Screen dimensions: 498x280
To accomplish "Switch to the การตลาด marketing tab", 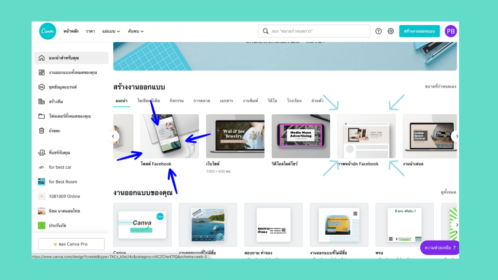I will tap(202, 101).
